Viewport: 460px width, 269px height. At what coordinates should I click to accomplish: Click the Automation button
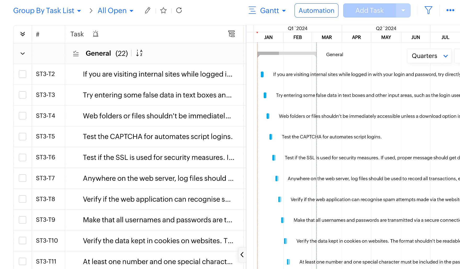pos(316,10)
